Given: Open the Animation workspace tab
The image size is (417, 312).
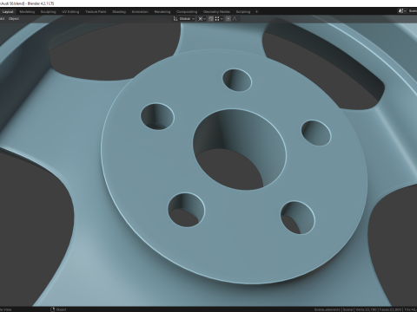Looking at the screenshot, I should (x=140, y=11).
